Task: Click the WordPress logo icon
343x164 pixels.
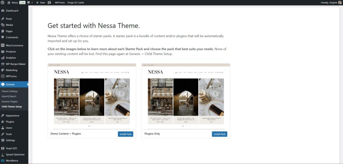Action: pyautogui.click(x=3, y=3)
